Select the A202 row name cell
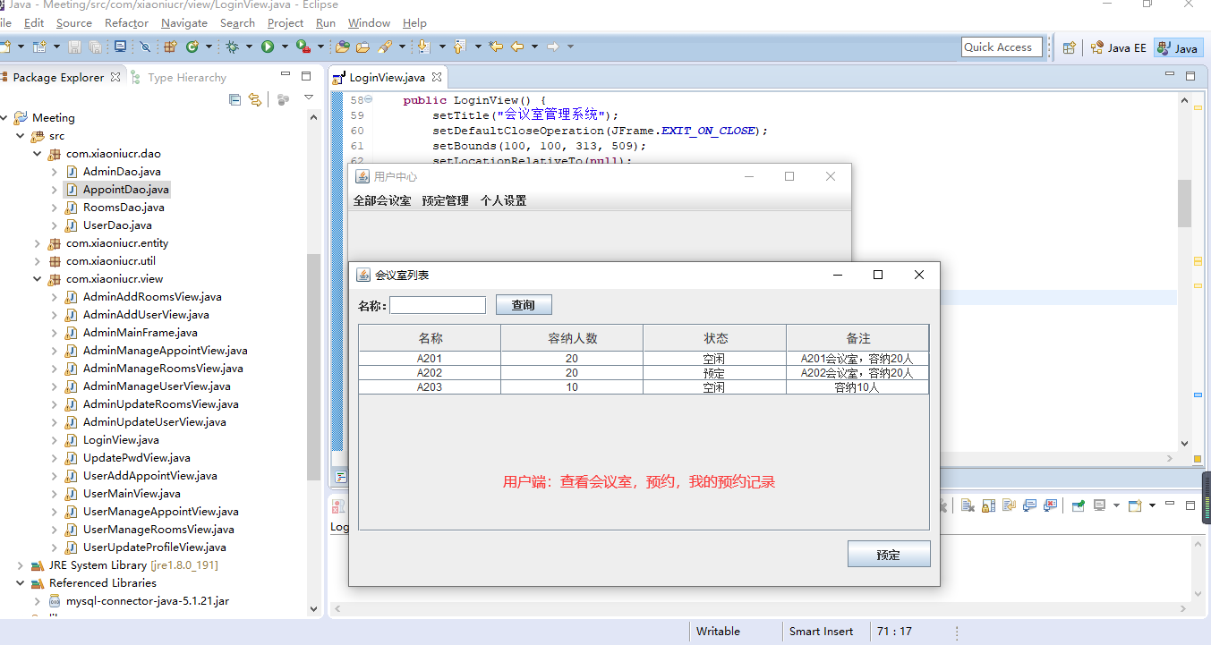 coord(430,373)
